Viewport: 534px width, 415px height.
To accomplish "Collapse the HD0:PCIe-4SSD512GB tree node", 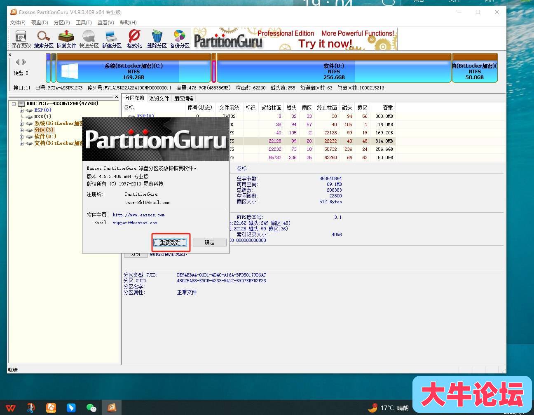I will coord(14,104).
